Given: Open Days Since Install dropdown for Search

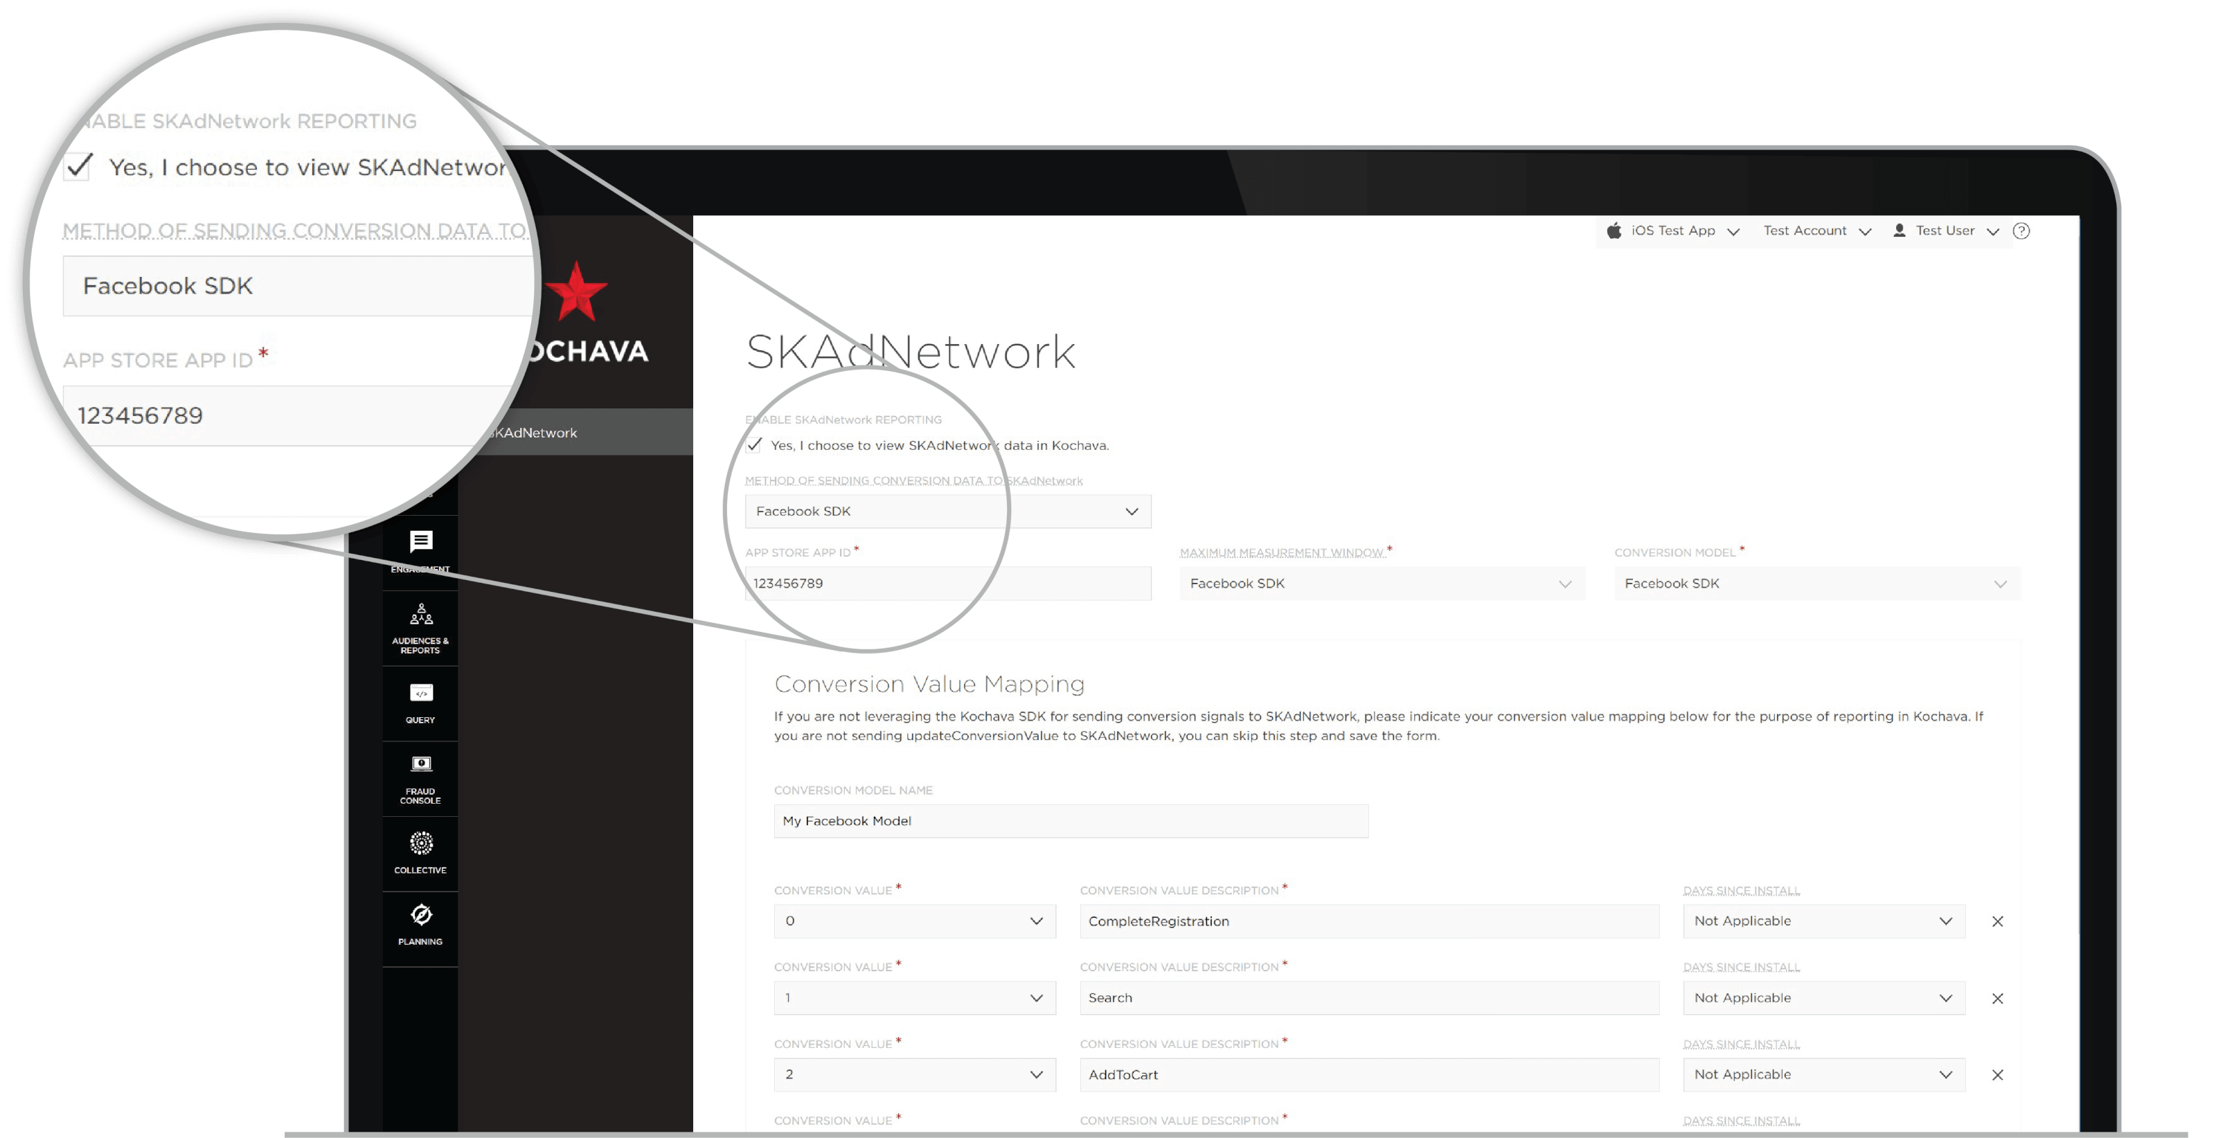Looking at the screenshot, I should (x=1824, y=997).
